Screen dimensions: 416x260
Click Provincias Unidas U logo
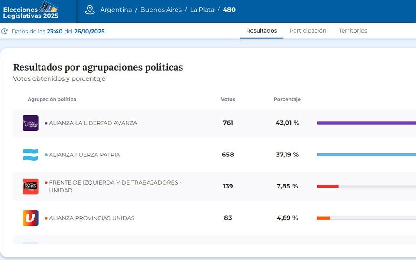[x=30, y=218]
